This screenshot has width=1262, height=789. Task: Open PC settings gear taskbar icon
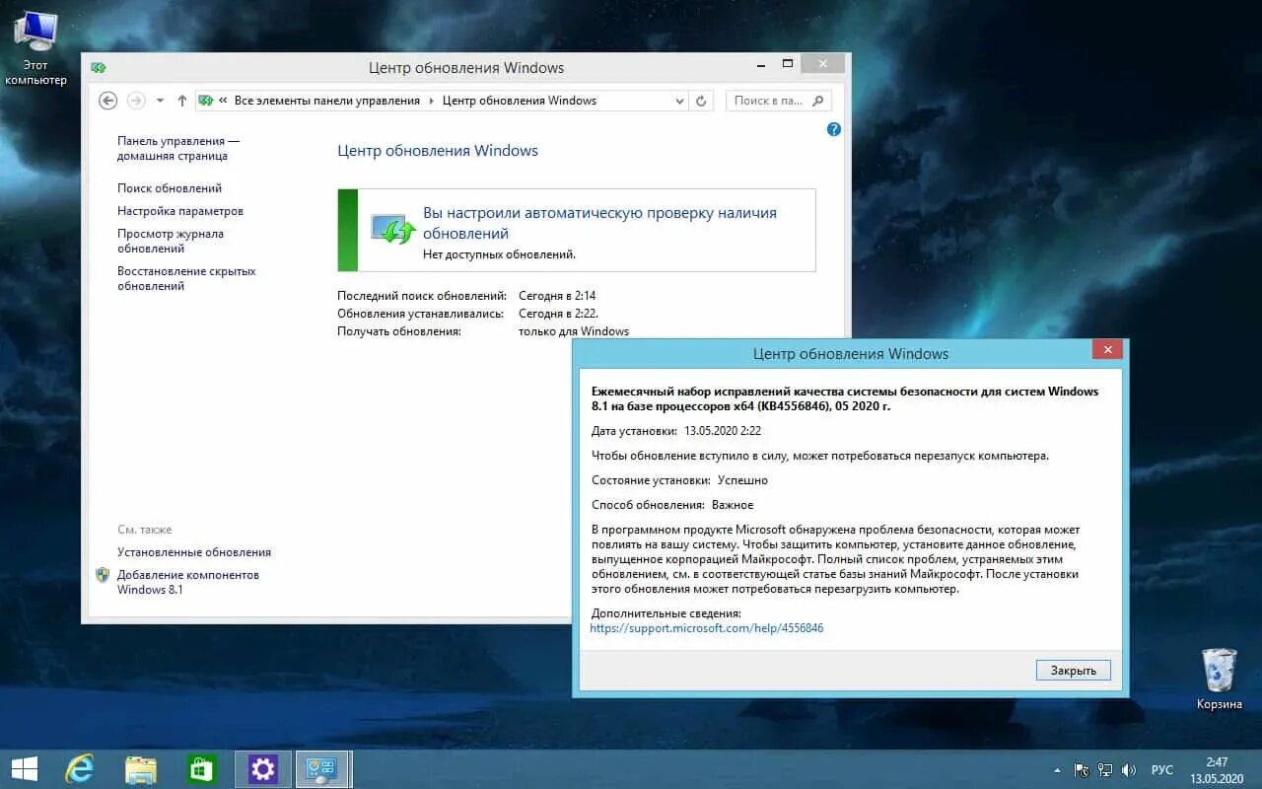point(263,769)
